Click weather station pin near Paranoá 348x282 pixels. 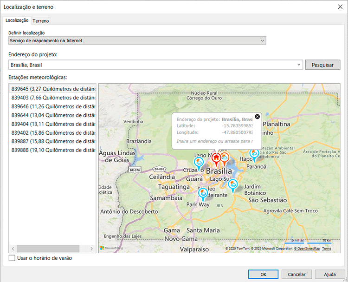pos(254,154)
